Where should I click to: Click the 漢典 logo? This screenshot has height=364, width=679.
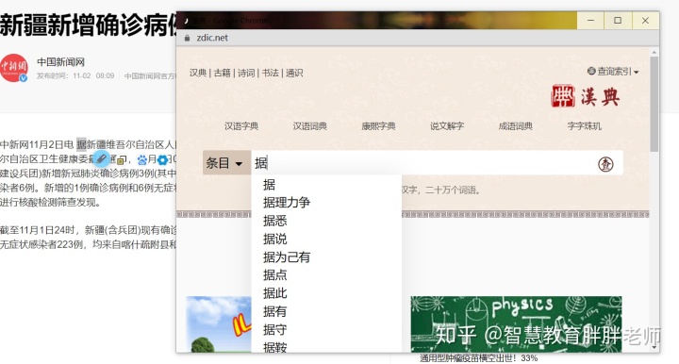pyautogui.click(x=586, y=95)
